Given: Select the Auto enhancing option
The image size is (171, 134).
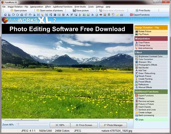Looking at the screenshot, I should coord(145,48).
